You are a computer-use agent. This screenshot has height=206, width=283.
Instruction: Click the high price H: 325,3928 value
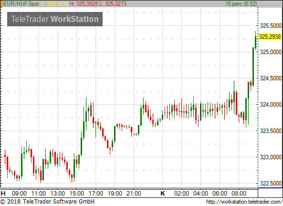coord(84,4)
